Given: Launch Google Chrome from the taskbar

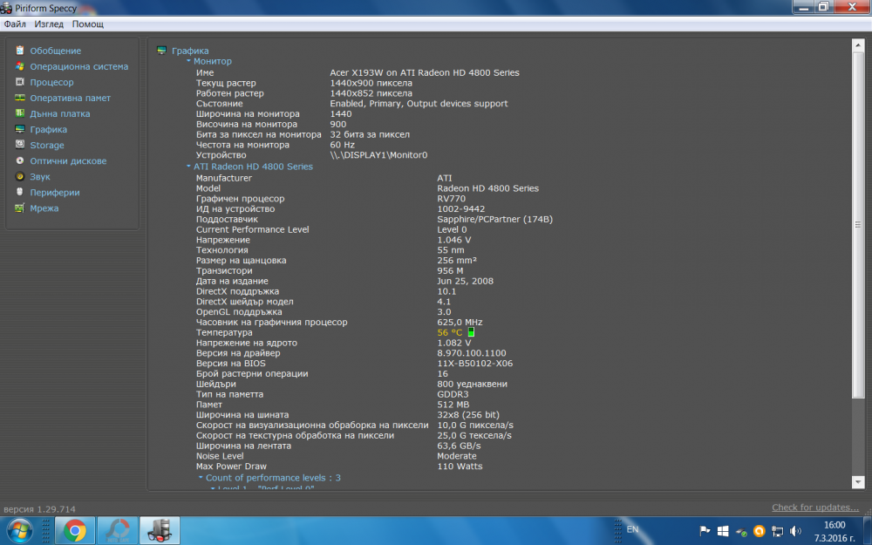Looking at the screenshot, I should (x=74, y=531).
